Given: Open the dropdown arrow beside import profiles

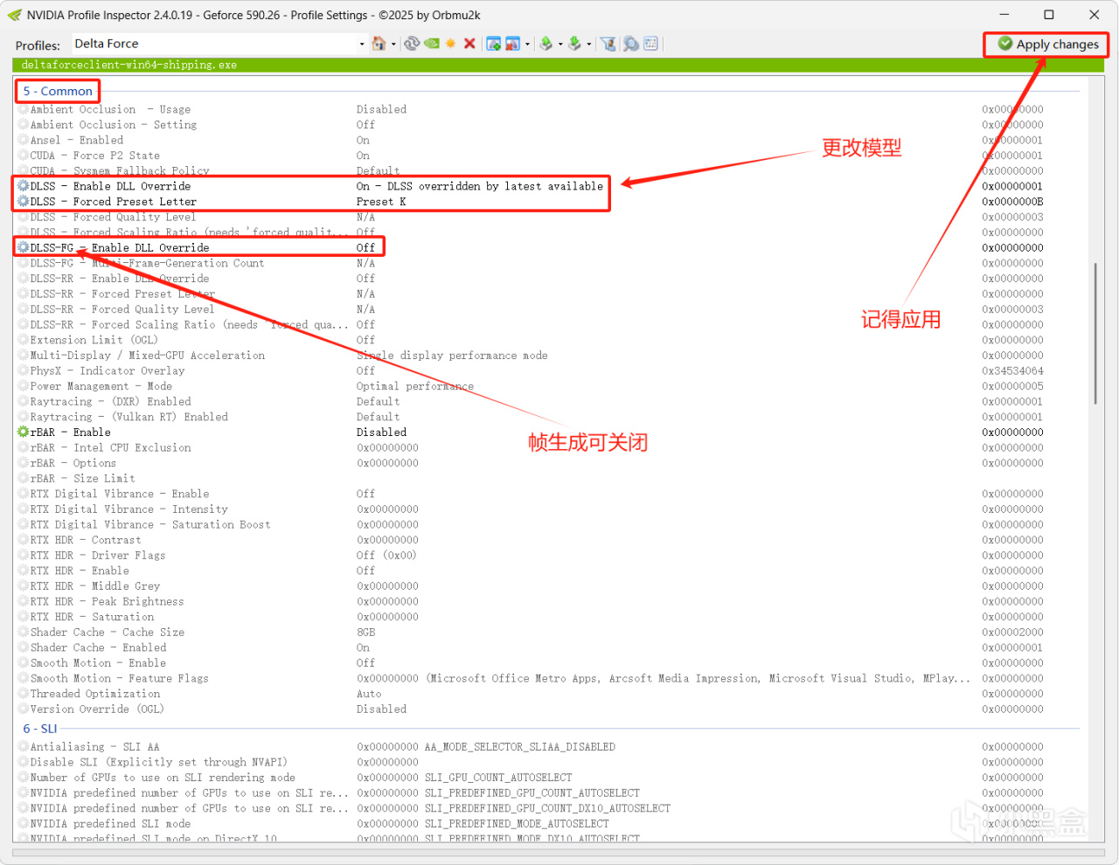Looking at the screenshot, I should click(x=589, y=45).
